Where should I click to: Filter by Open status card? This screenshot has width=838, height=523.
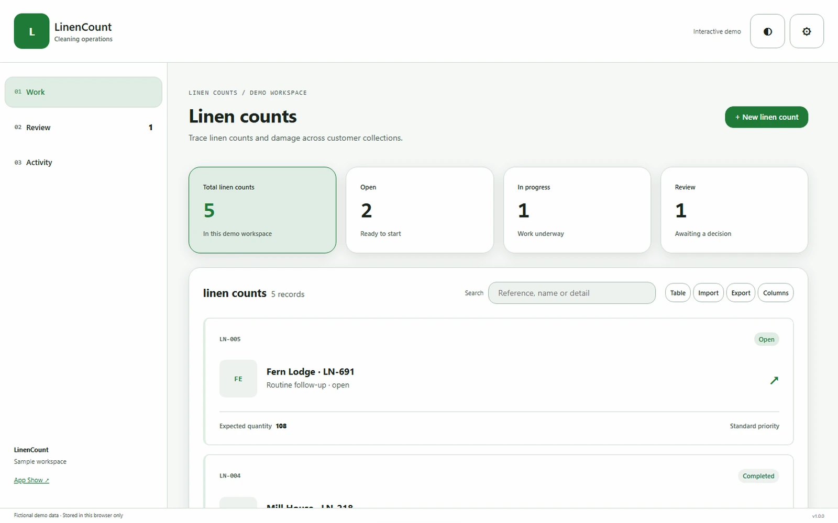(x=420, y=210)
